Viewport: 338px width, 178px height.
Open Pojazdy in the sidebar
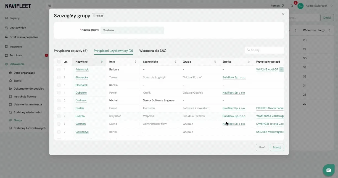click(15, 18)
